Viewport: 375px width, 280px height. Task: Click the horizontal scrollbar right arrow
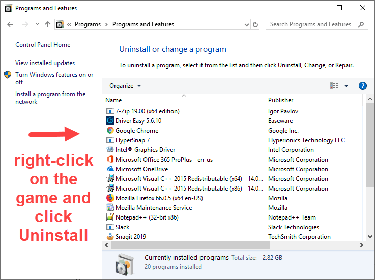click(362, 245)
